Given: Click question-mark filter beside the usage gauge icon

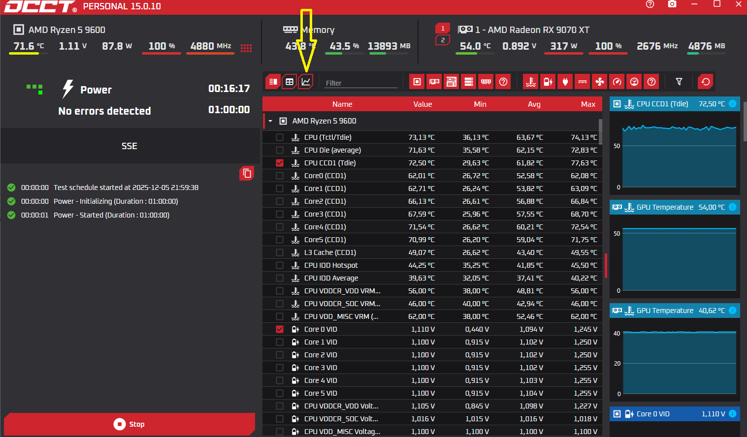Looking at the screenshot, I should tap(651, 82).
